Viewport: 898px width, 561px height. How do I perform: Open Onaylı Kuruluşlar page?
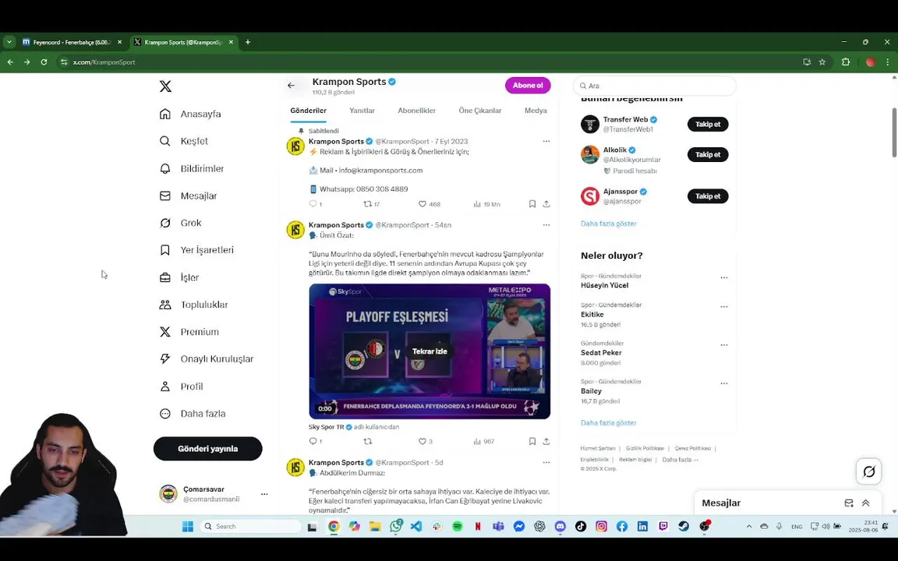[x=206, y=359]
